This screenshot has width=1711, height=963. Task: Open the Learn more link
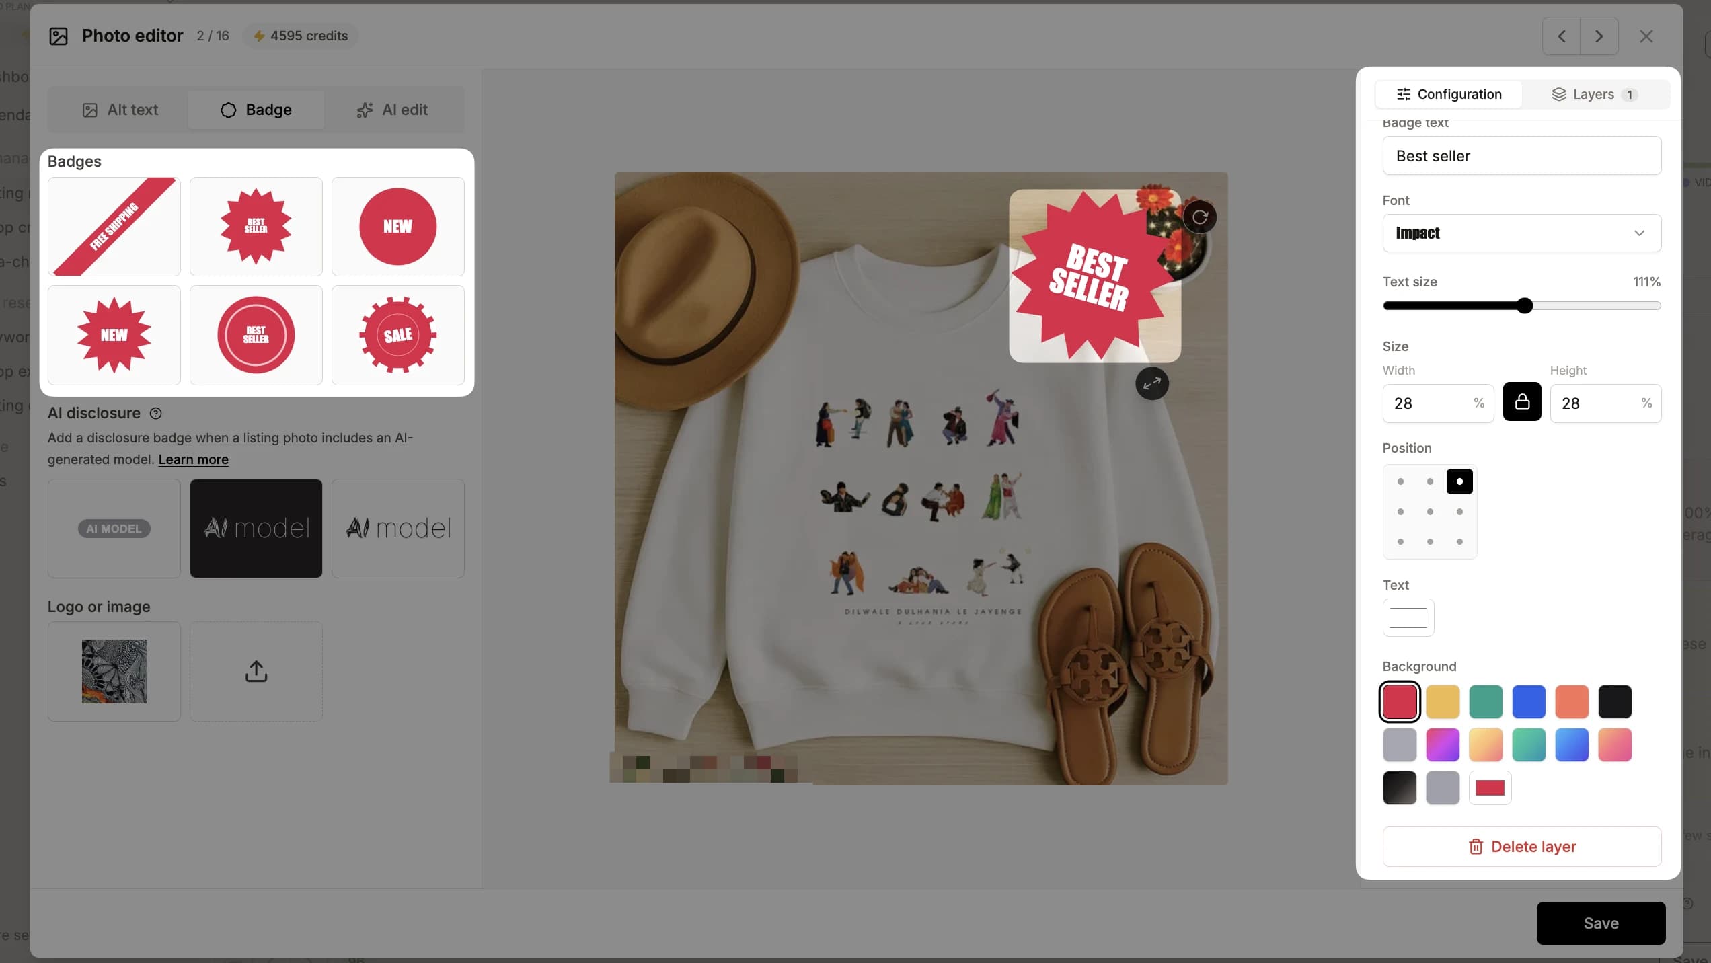193,459
